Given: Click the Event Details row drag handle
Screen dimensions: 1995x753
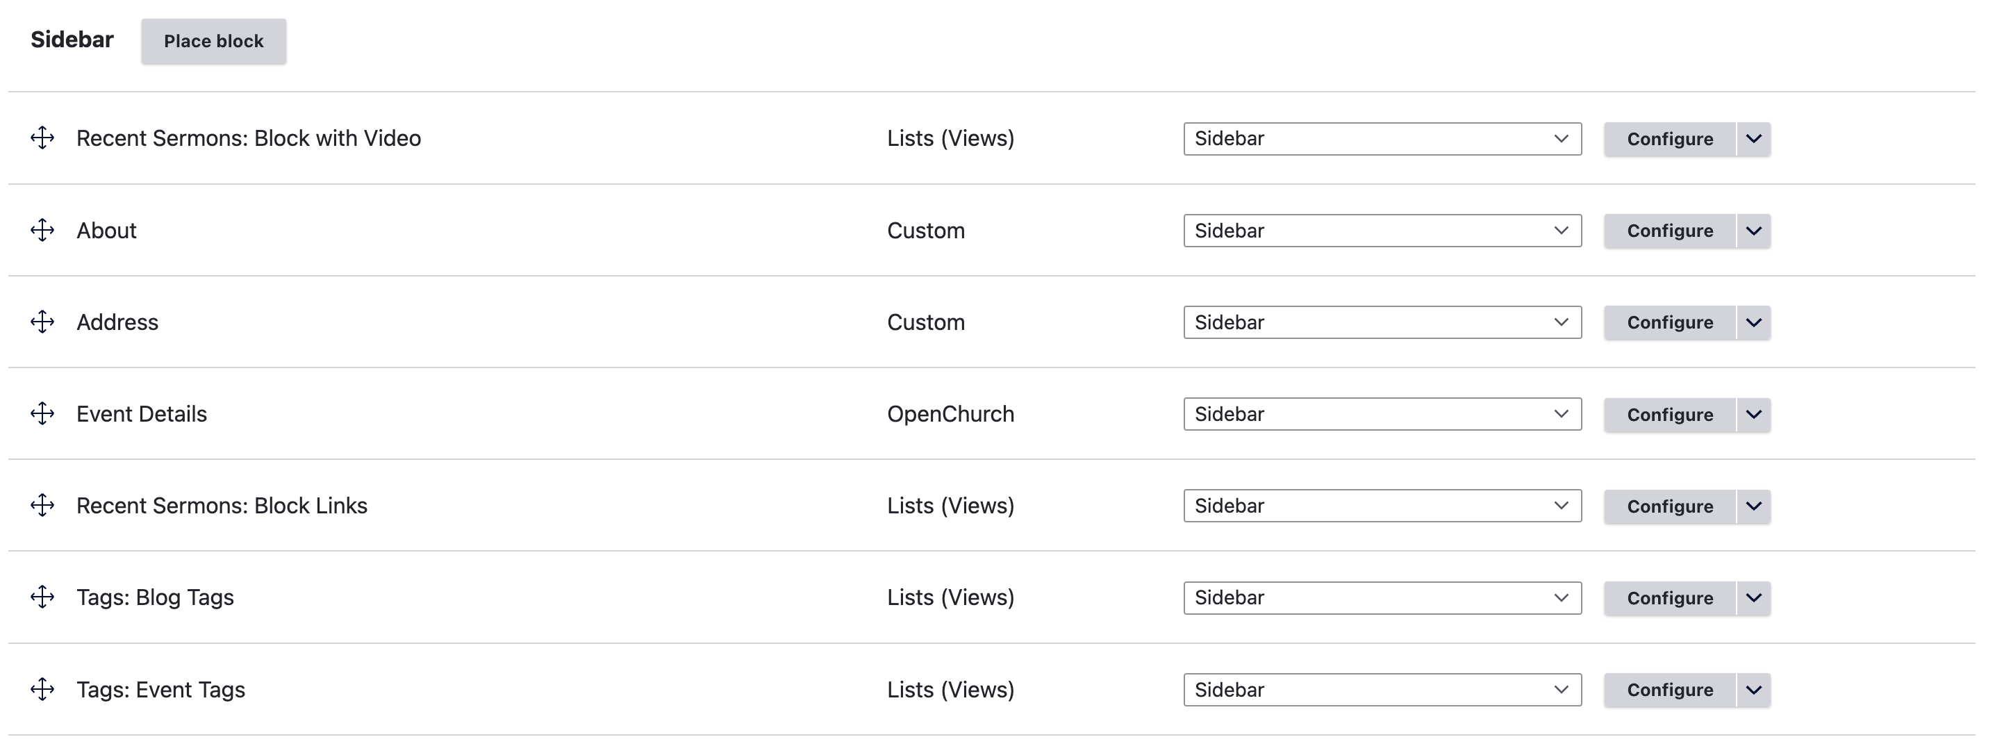Looking at the screenshot, I should point(42,414).
